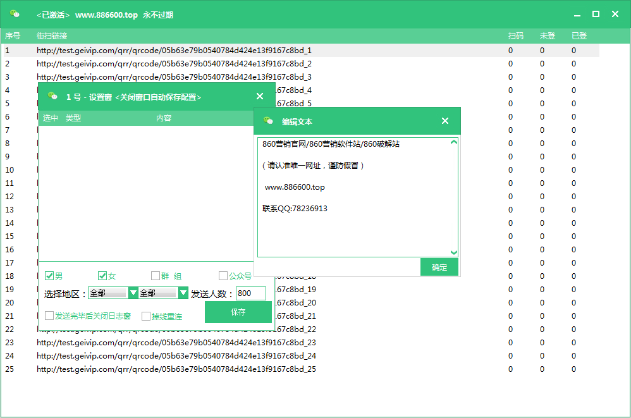Click the 确定 button in edit dialog

pyautogui.click(x=439, y=267)
